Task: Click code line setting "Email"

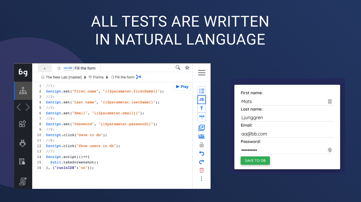Action: coord(95,113)
